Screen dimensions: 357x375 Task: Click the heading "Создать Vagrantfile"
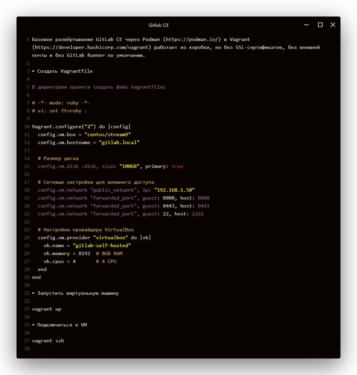(x=65, y=71)
